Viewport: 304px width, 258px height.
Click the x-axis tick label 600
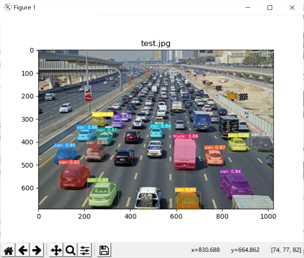pyautogui.click(x=176, y=216)
